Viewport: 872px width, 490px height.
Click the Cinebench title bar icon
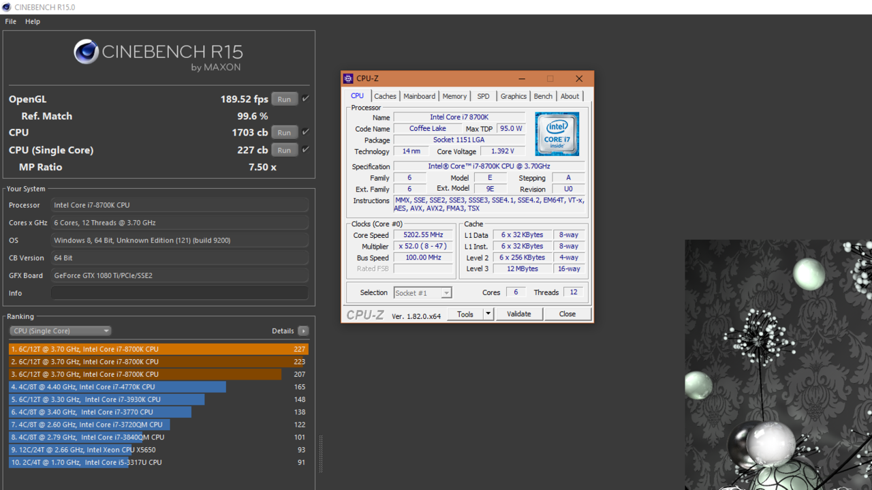tap(6, 7)
